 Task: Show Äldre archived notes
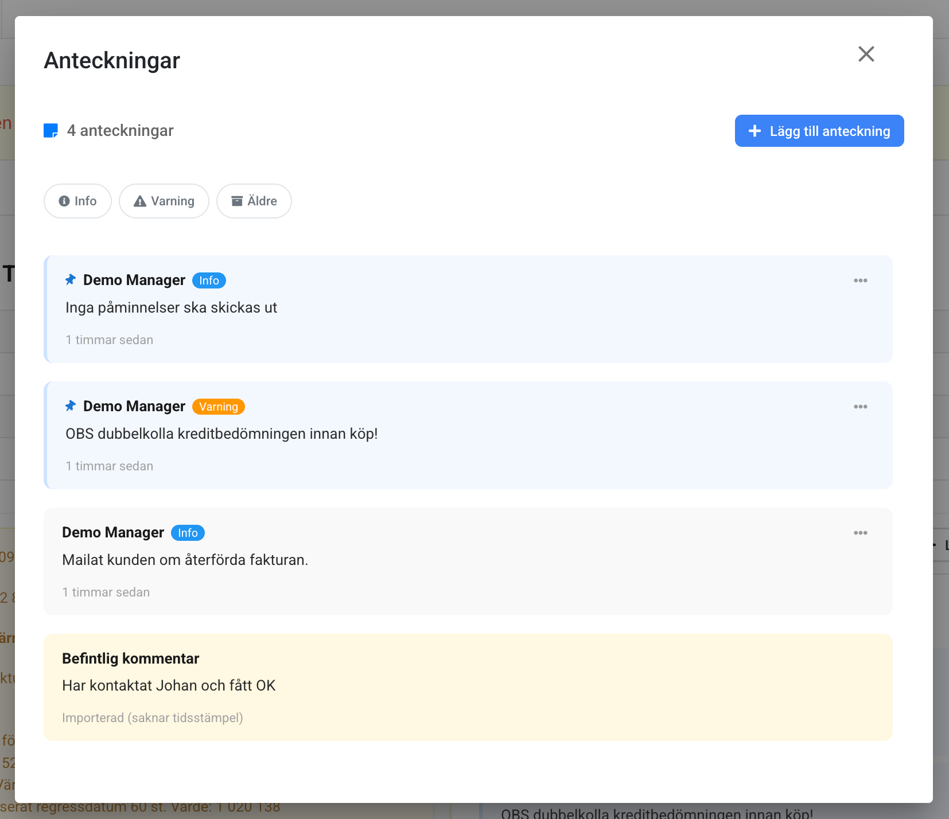click(x=254, y=201)
